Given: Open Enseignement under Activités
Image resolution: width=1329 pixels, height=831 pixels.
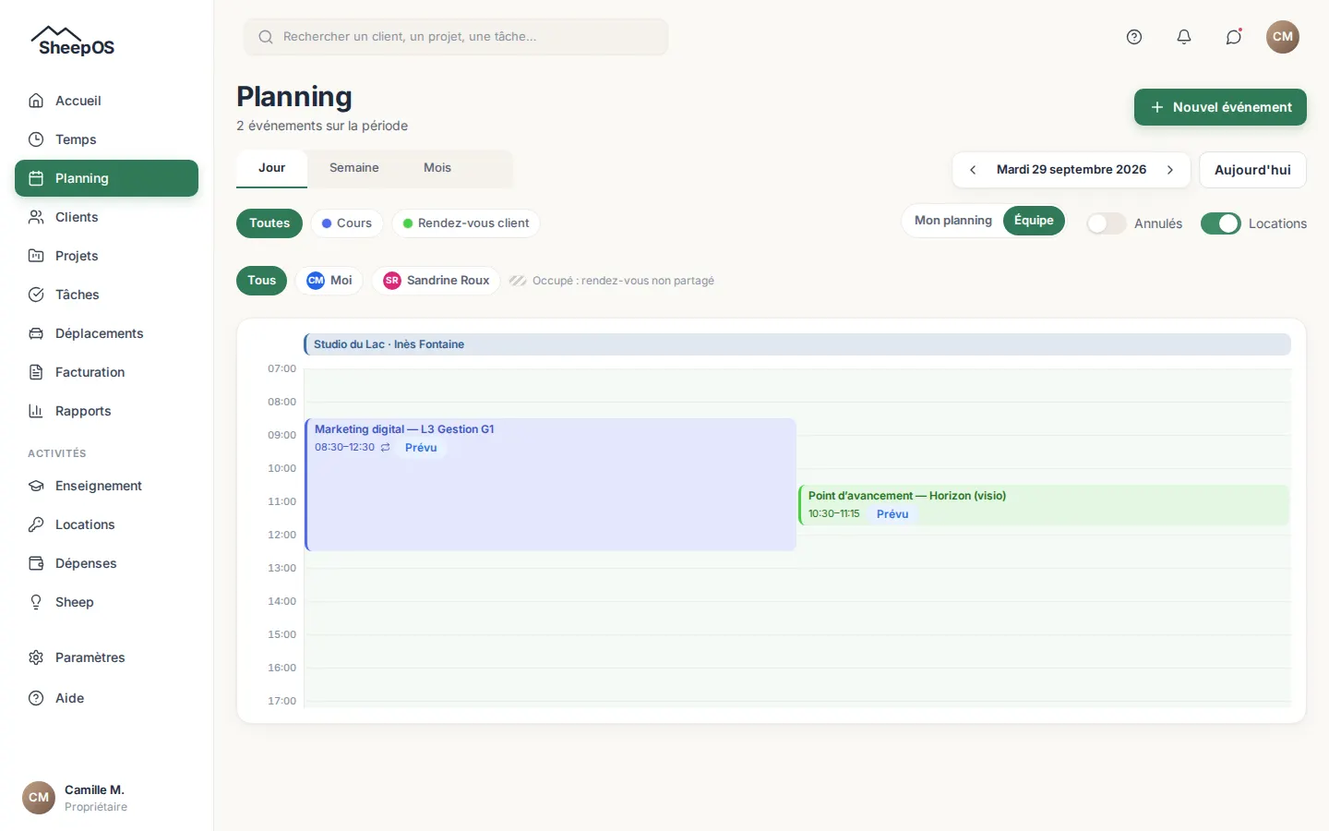Looking at the screenshot, I should tap(106, 486).
